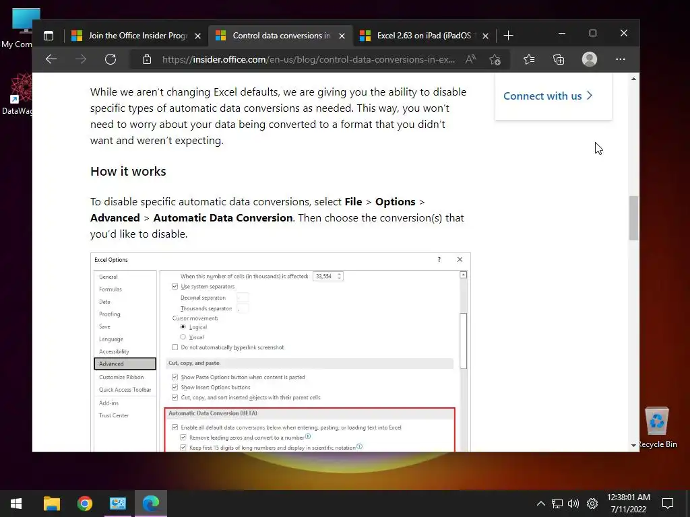The height and width of the screenshot is (517, 690).
Task: Toggle Enable all default data conversions
Action: coord(175,427)
